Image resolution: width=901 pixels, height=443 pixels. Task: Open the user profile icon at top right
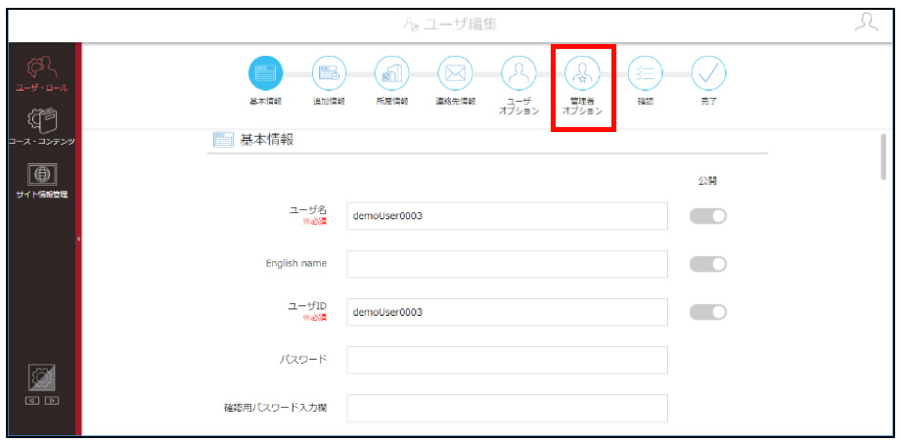coord(867,23)
